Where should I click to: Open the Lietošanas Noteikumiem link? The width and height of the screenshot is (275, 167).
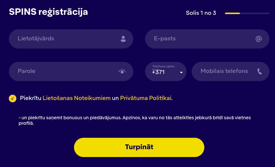point(77,98)
